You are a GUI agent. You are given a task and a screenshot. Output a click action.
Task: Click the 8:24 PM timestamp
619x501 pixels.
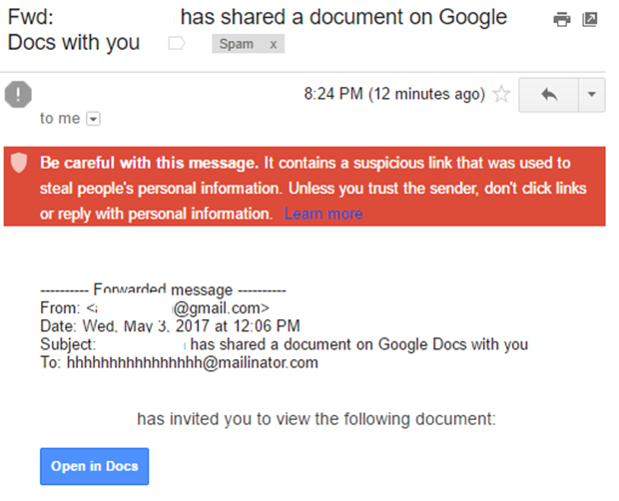coord(394,94)
